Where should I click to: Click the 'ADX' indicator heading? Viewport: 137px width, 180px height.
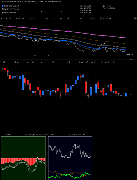(52, 135)
